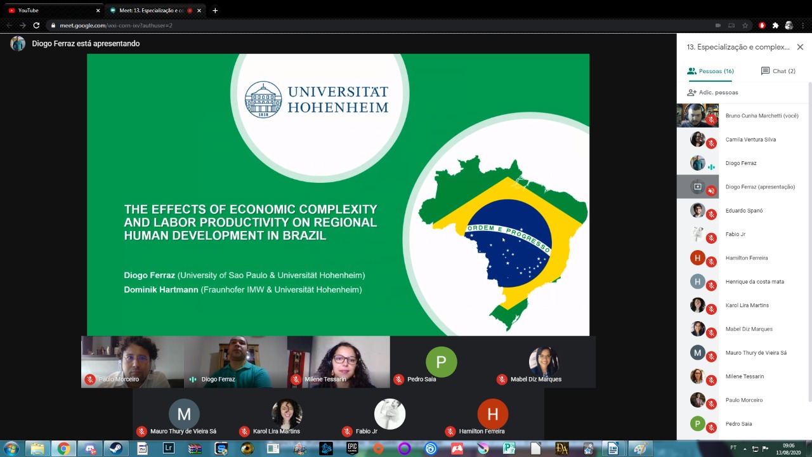Click Karol Lira Martins's tile
Screen dimensions: 812x457
click(287, 414)
